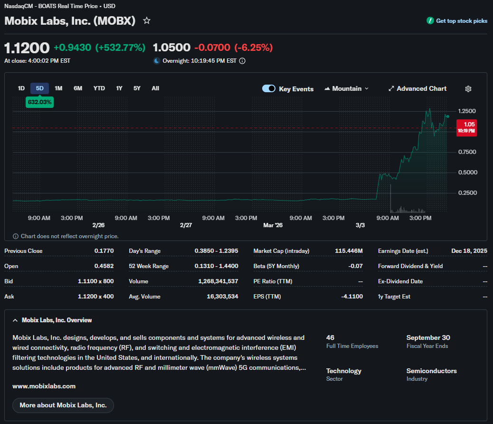The image size is (493, 424).
Task: Select the 1D time range
Action: [x=21, y=88]
